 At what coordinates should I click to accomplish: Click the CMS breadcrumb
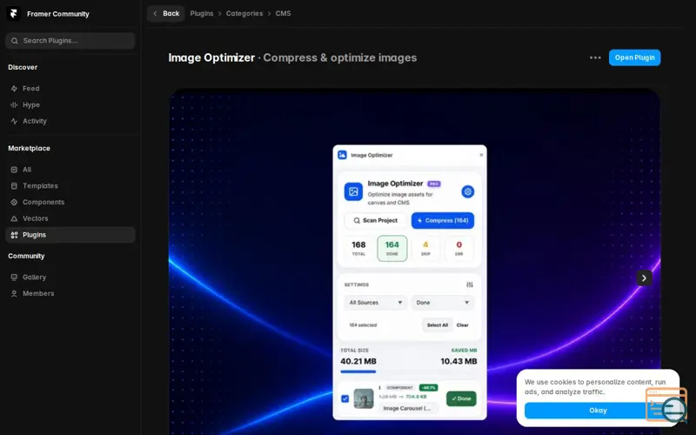(284, 13)
